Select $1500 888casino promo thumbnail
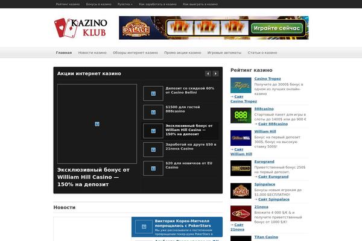The image size is (362, 241). [153, 112]
